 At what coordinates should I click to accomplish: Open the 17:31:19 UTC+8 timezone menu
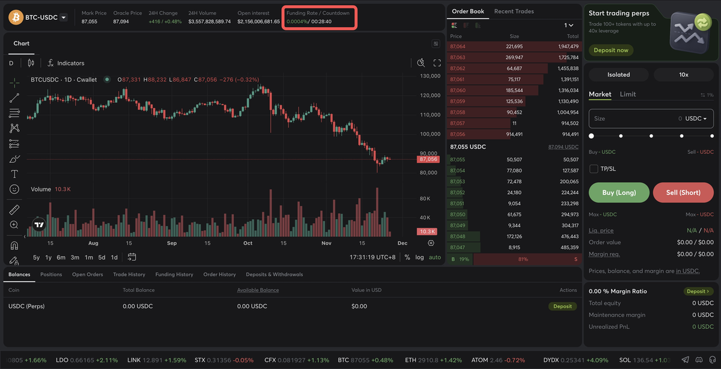(x=373, y=257)
